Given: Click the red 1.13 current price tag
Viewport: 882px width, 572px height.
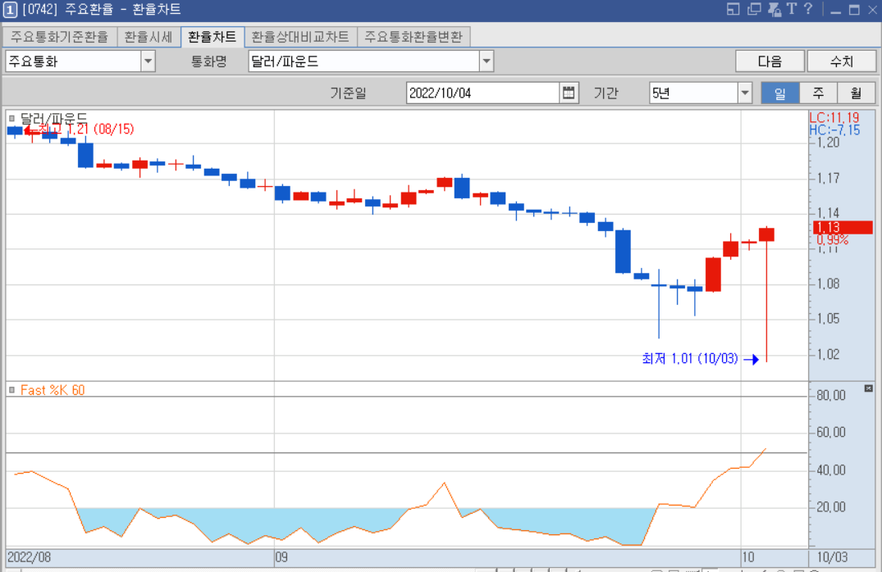Looking at the screenshot, I should coord(843,228).
